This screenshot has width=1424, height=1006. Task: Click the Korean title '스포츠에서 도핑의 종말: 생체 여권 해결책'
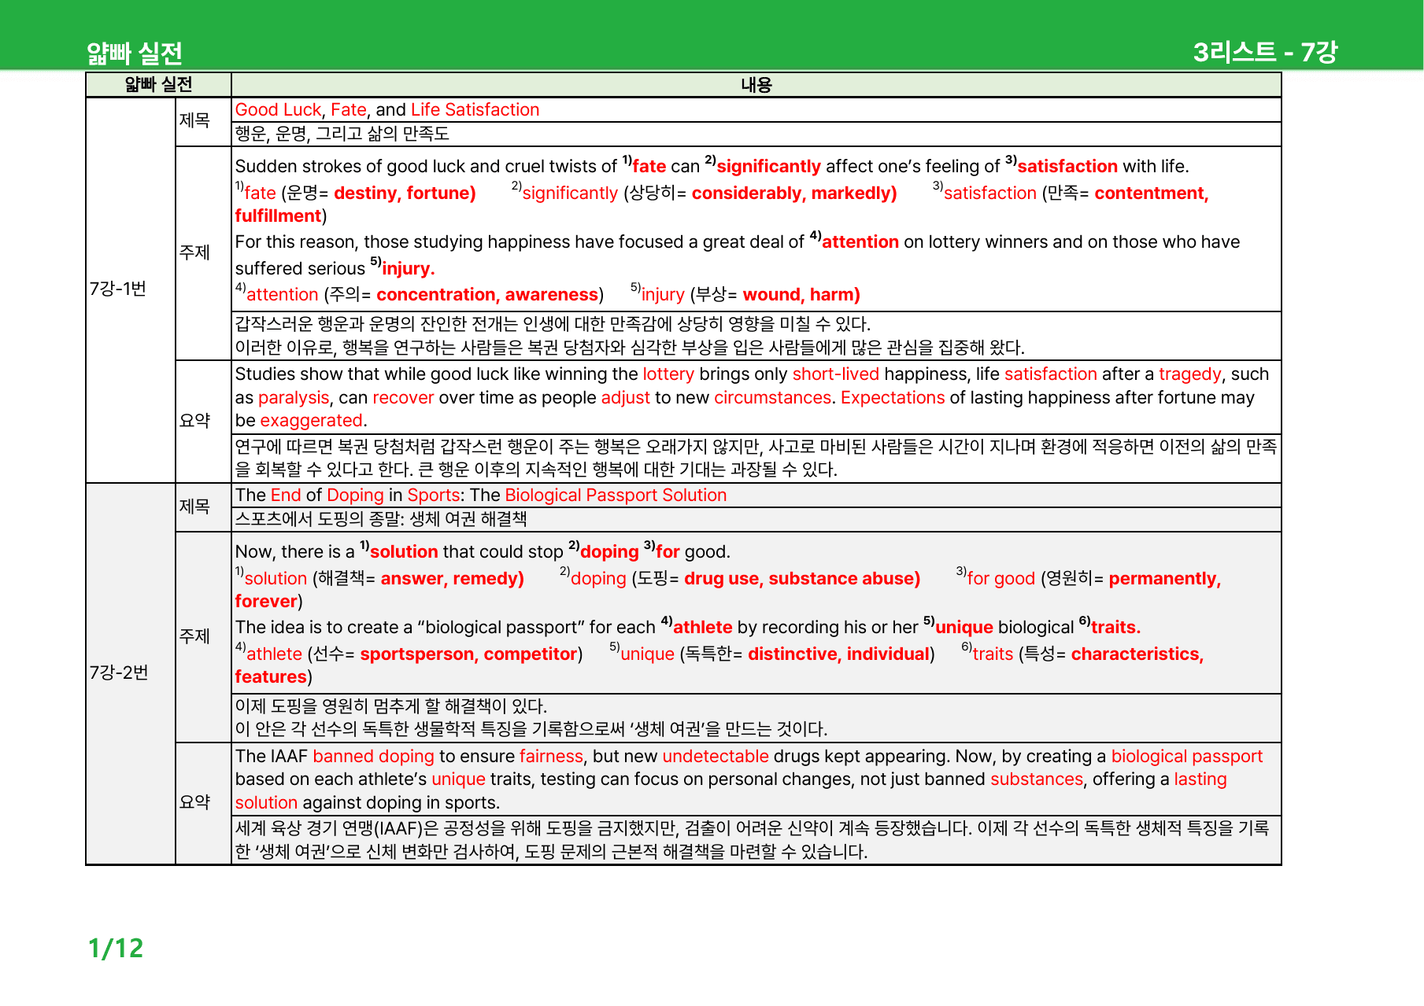[x=381, y=519]
